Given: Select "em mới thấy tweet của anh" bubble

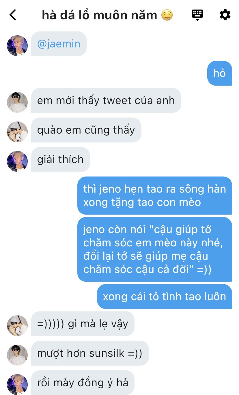Looking at the screenshot, I should (x=106, y=100).
